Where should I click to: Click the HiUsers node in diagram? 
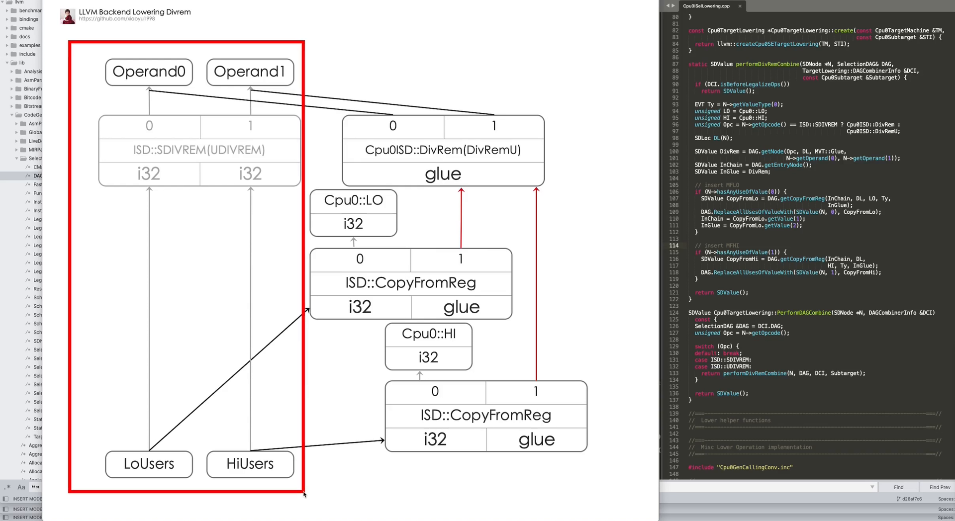point(250,464)
